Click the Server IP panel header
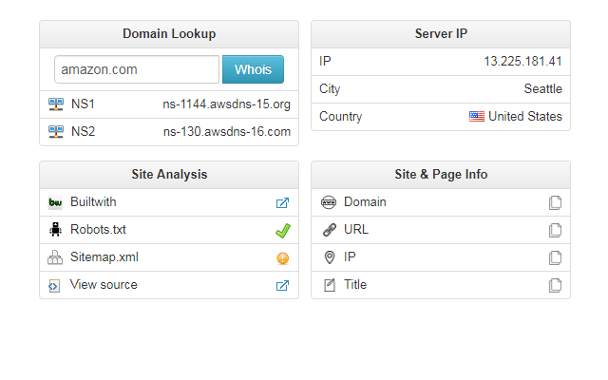Image resolution: width=608 pixels, height=380 pixels. tap(441, 34)
